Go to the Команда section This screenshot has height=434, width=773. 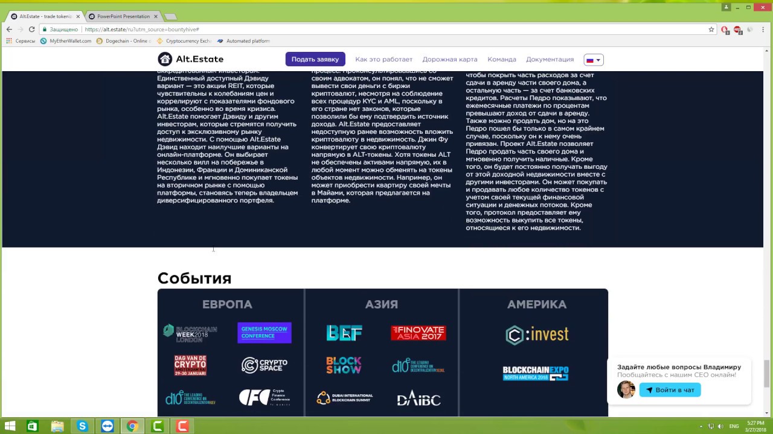point(502,59)
